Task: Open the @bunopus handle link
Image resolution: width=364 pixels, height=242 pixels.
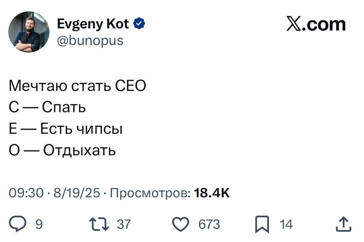Action: pos(90,40)
